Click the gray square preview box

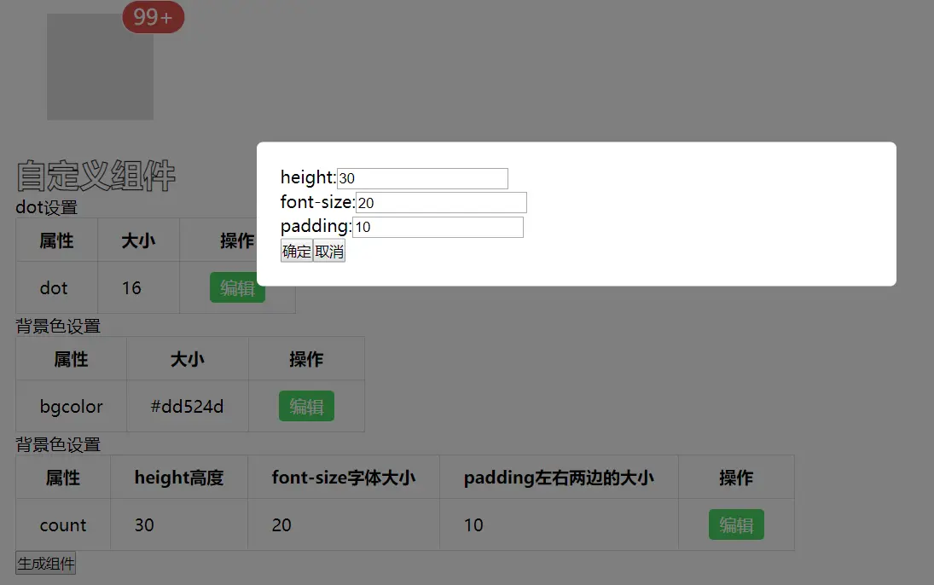tap(100, 67)
